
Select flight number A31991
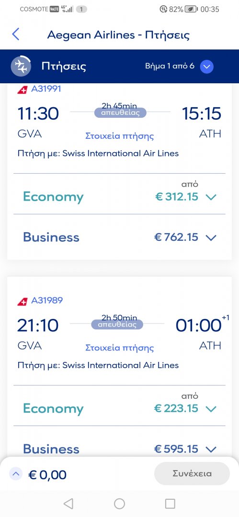click(46, 89)
